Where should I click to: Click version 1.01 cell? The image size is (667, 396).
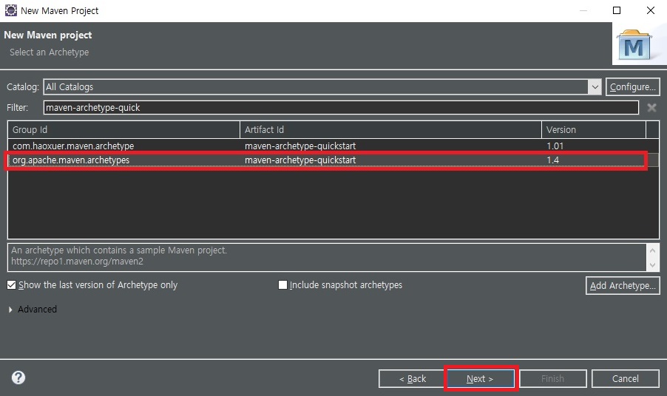(555, 146)
